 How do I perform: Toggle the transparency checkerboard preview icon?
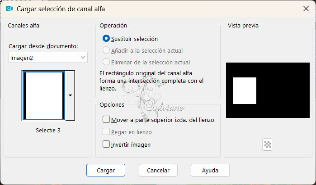(268, 144)
